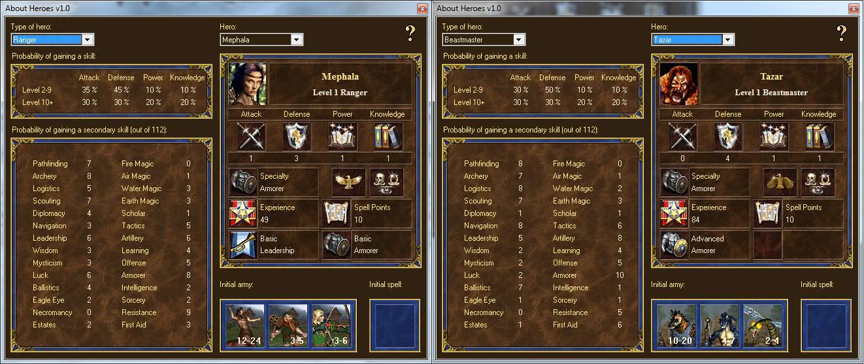The width and height of the screenshot is (864, 364).
Task: Click the Defense shield icon for Tazar
Action: pos(728,137)
